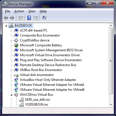
Task: Select VirtualBox Host-Only Ethernet Adapter
Action: [x=48, y=80]
